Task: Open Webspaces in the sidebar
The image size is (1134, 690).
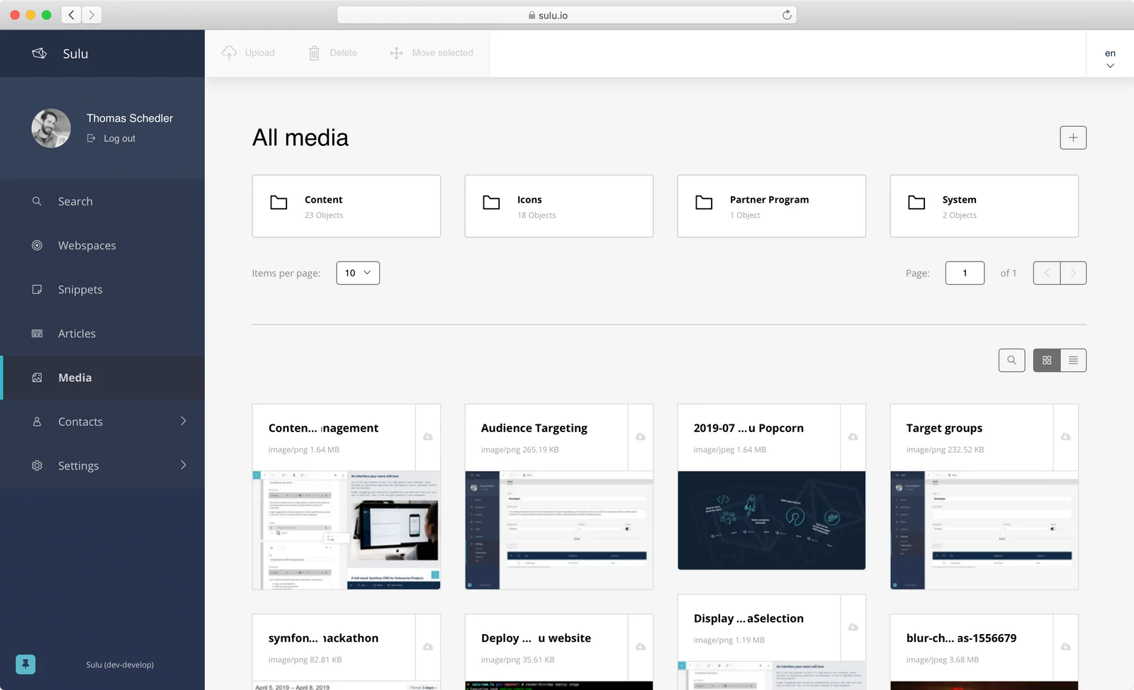Action: (x=86, y=245)
